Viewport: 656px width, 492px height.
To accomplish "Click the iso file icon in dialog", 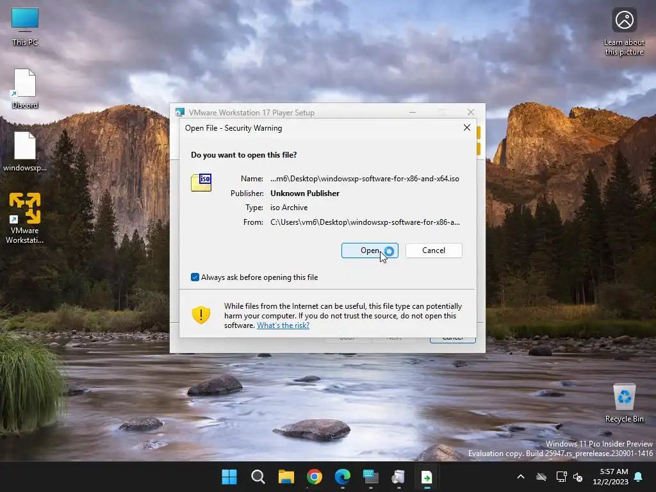I will (201, 183).
